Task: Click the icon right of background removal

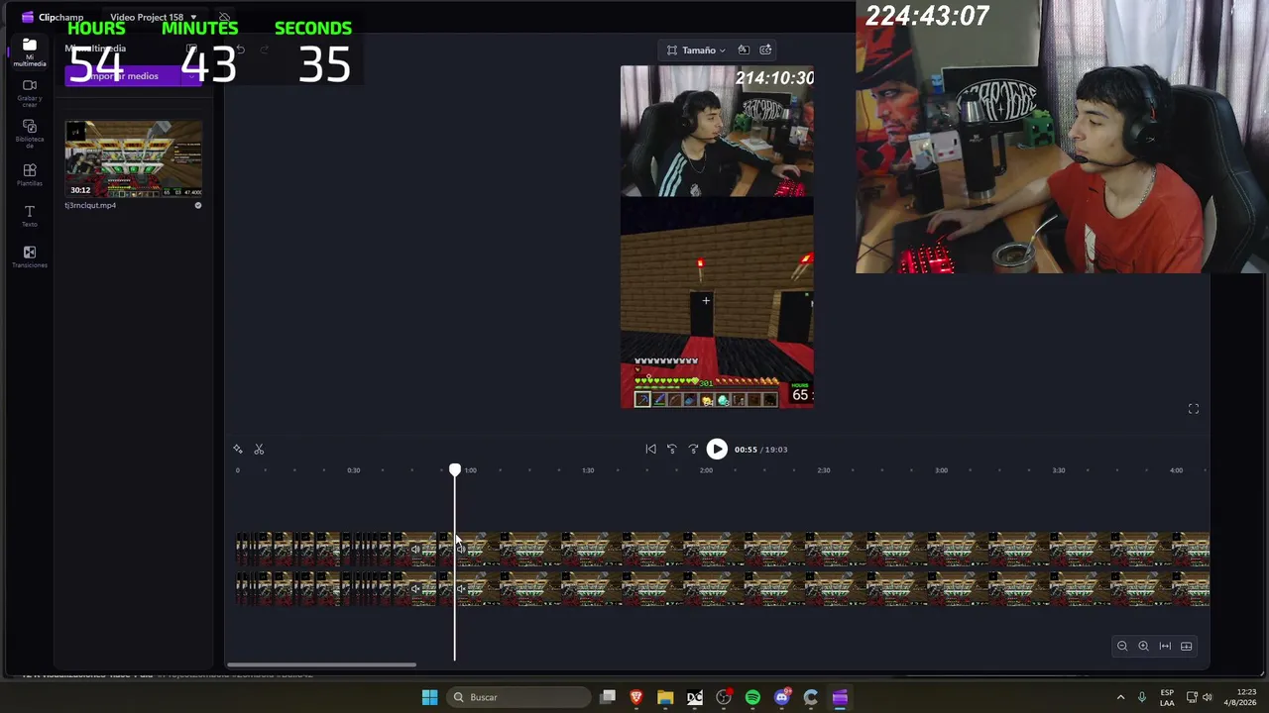Action: pos(765,50)
